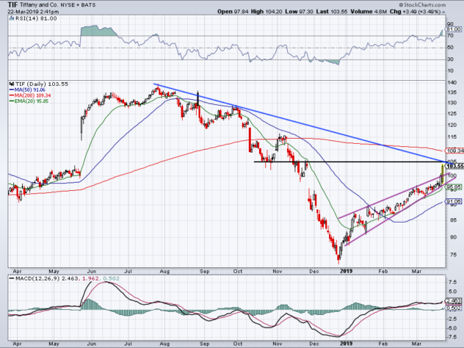Click the 22-Mar-2019 2:41pm timestamp
Screen dimensions: 464x348
pyautogui.click(x=33, y=12)
